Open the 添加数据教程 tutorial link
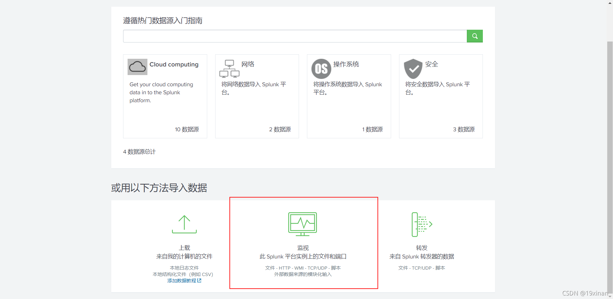The image size is (613, 299). [182, 280]
